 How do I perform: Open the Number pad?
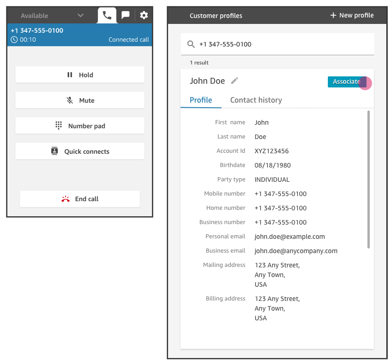[x=80, y=125]
